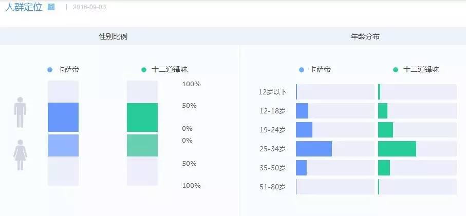466x216 pixels.
Task: Toggle 卡萨帝 legend dot in gender chart
Action: click(x=50, y=70)
